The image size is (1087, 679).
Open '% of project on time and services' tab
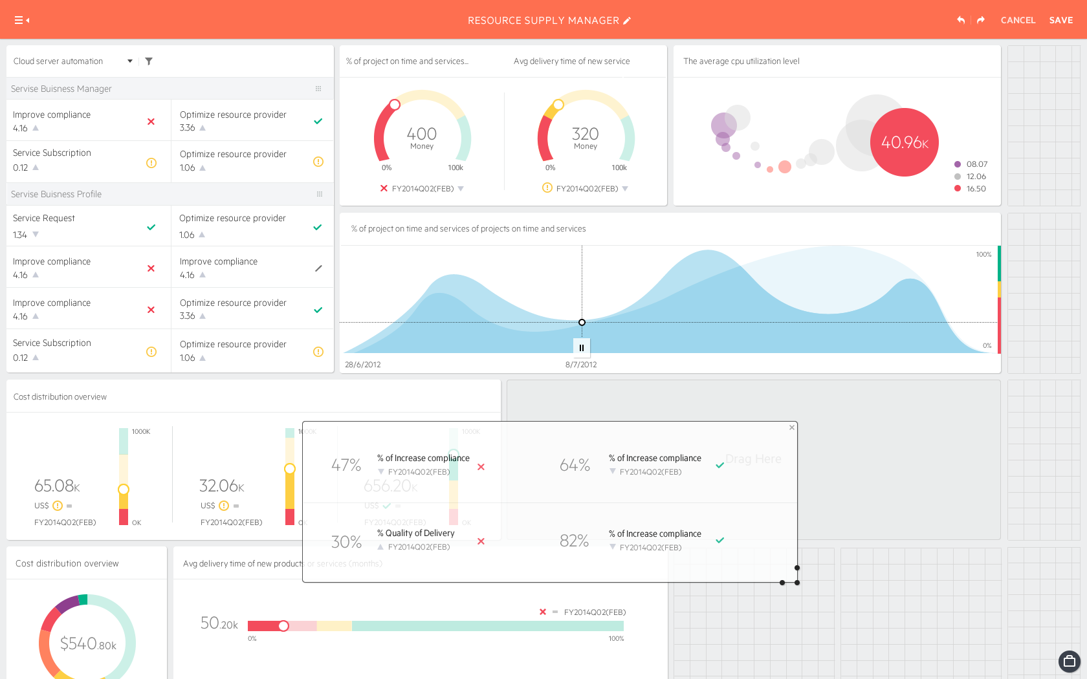coord(407,61)
